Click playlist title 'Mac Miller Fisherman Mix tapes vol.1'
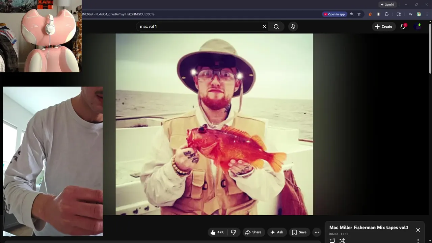432x243 pixels. [x=369, y=227]
